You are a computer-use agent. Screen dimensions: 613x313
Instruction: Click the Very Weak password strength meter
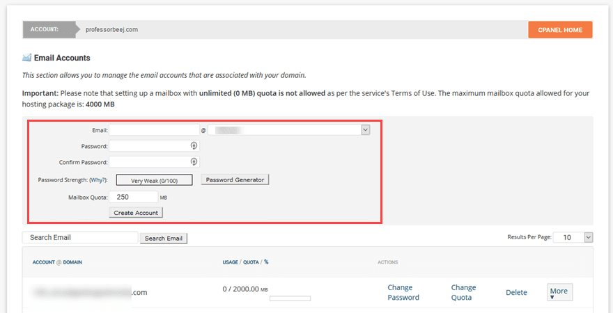(x=155, y=180)
